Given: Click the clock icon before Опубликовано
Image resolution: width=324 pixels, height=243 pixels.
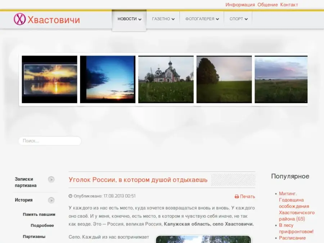Looking at the screenshot, I should point(71,196).
